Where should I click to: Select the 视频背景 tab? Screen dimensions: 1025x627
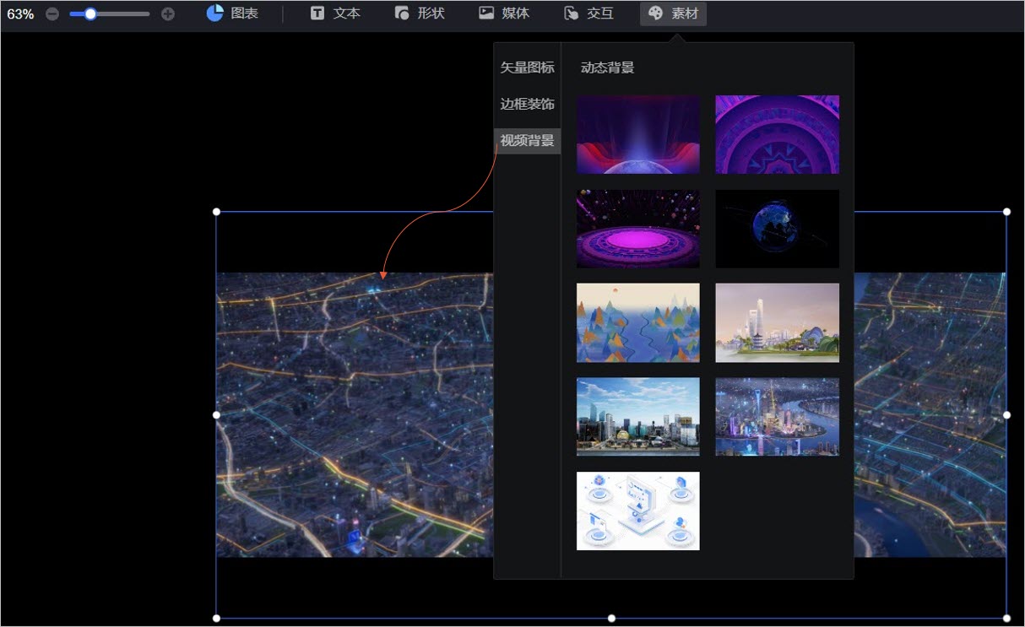(x=527, y=141)
